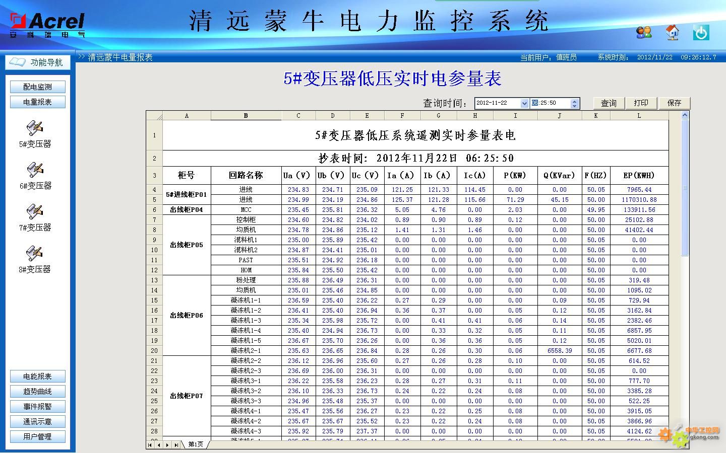Switch to 趋势曲线 in the sidebar
The height and width of the screenshot is (453, 726).
pos(38,392)
